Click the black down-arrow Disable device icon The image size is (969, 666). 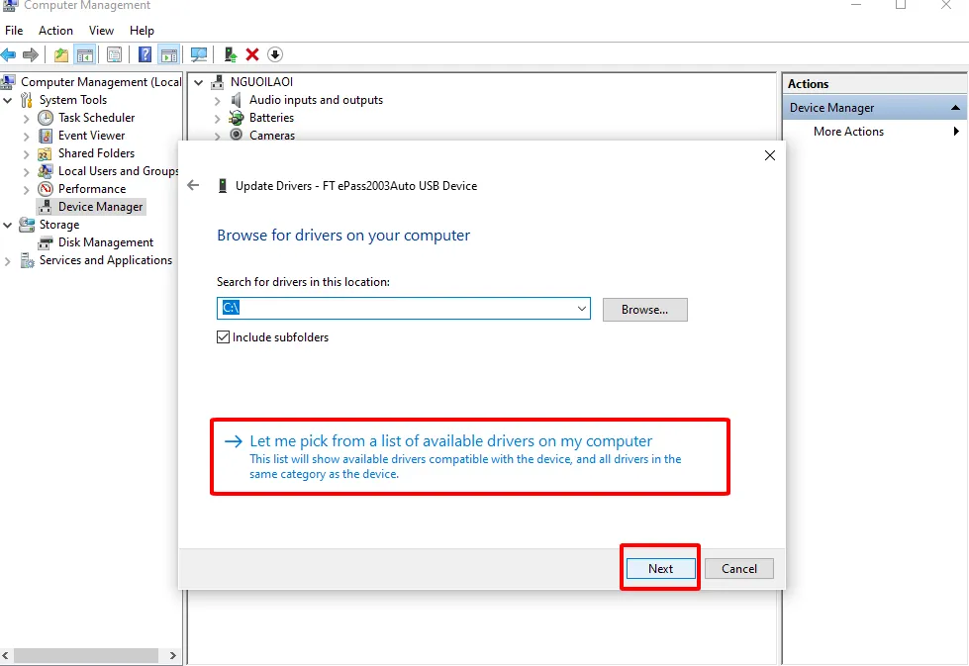coord(275,55)
